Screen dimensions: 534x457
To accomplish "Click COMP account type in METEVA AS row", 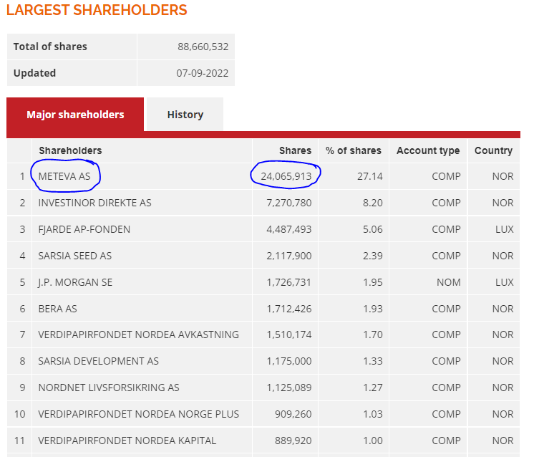I will tap(446, 176).
